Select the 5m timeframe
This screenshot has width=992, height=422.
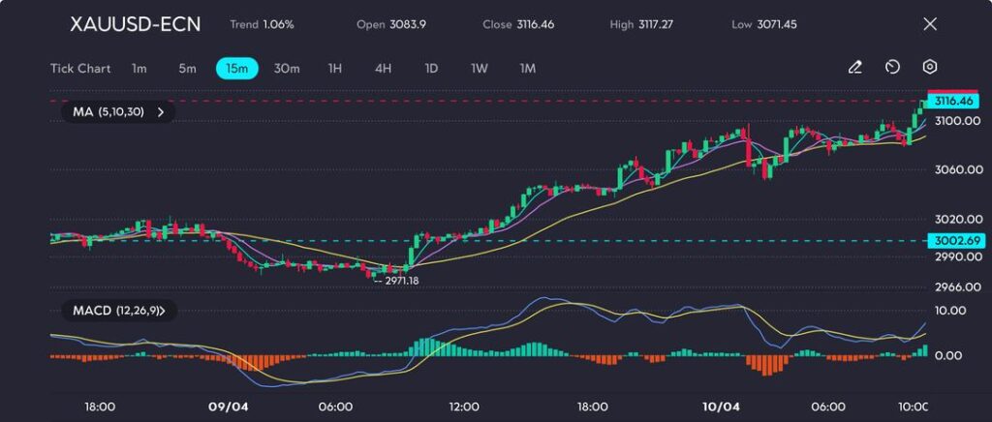[x=187, y=69]
